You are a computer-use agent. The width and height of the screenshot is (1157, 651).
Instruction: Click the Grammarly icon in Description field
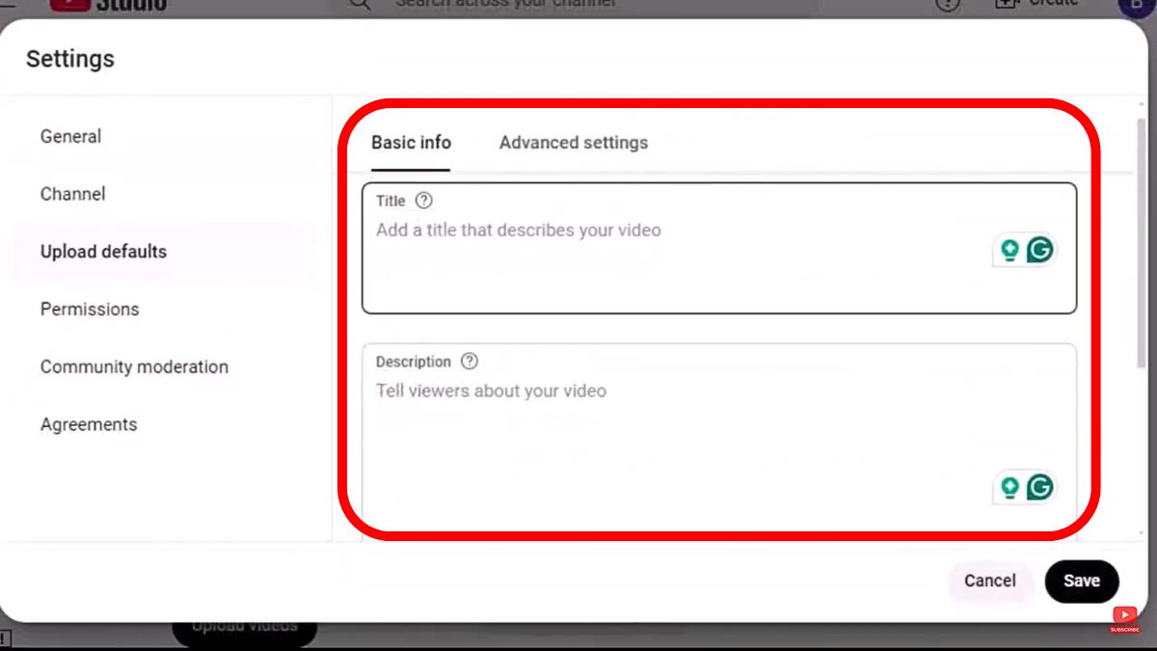click(x=1039, y=487)
